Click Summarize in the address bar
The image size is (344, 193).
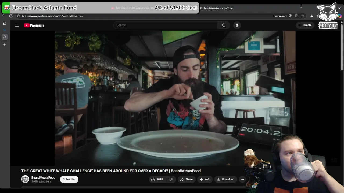[280, 16]
